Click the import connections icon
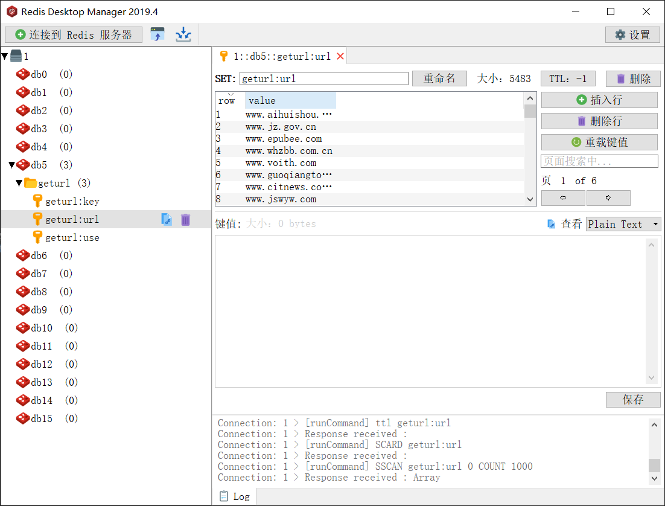Screen dimensions: 665x506 click(x=157, y=34)
